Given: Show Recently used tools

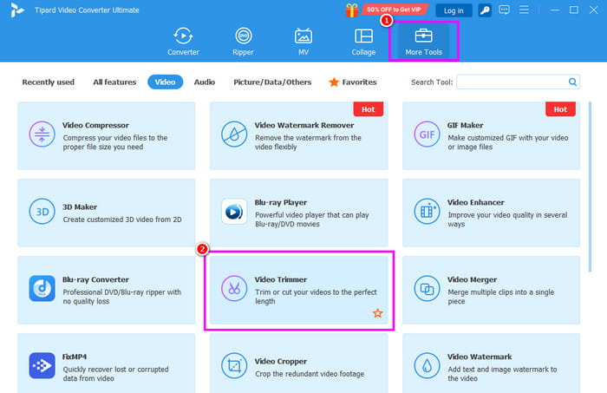Looking at the screenshot, I should pos(48,82).
